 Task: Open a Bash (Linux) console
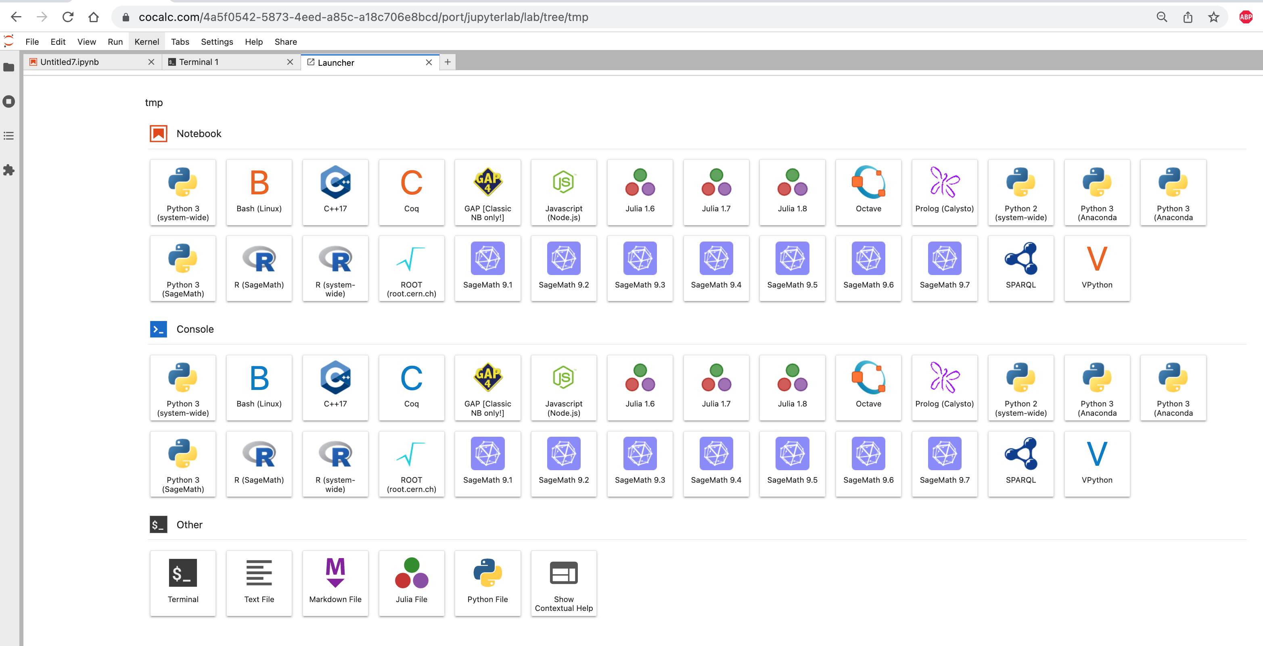(x=259, y=388)
